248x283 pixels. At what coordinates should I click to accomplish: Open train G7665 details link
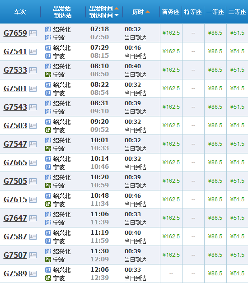tap(15, 162)
